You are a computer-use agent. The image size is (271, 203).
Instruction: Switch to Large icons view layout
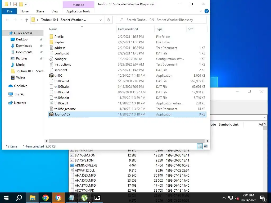click(x=205, y=146)
